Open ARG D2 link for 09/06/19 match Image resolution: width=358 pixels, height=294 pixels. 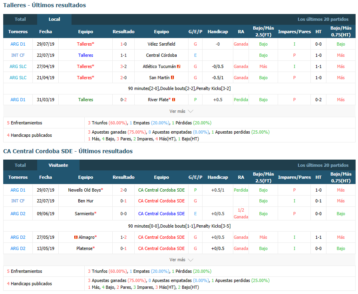pos(18,214)
